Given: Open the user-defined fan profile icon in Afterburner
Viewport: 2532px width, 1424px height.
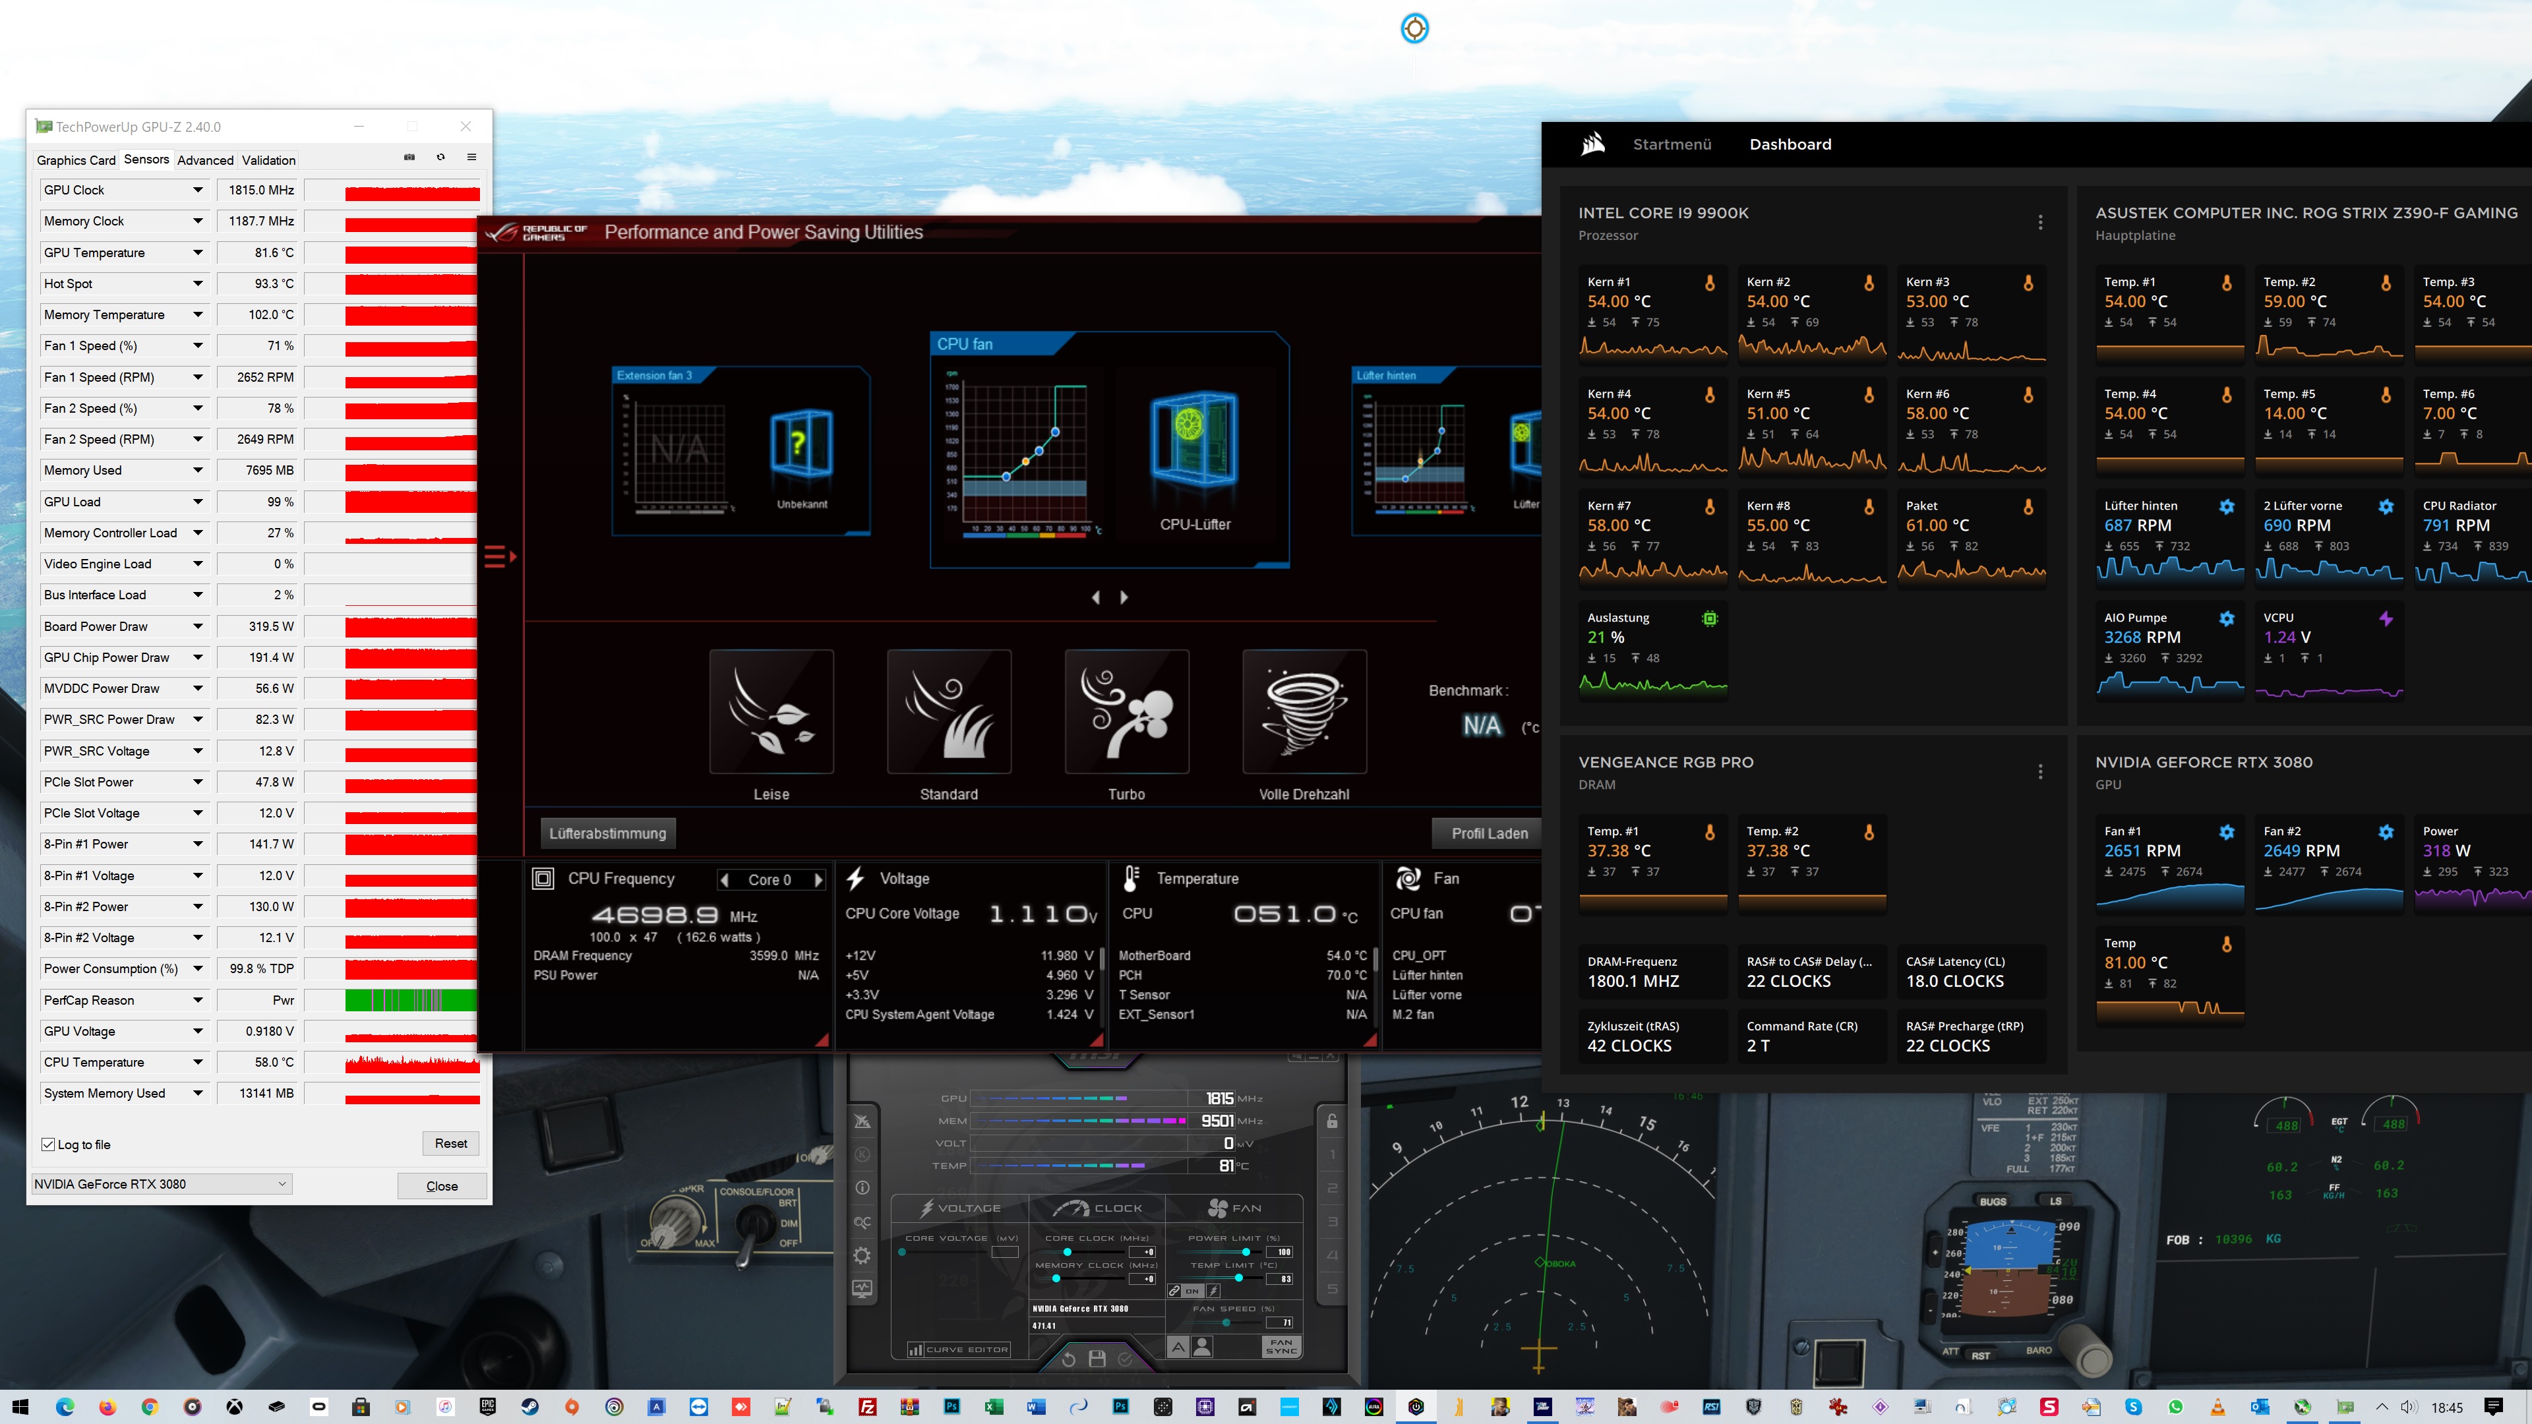Looking at the screenshot, I should pos(1202,1348).
